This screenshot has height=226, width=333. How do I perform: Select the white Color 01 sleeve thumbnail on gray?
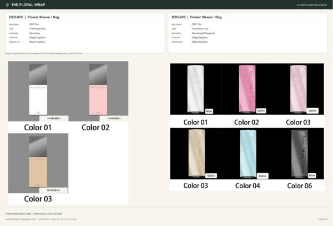tap(38, 90)
